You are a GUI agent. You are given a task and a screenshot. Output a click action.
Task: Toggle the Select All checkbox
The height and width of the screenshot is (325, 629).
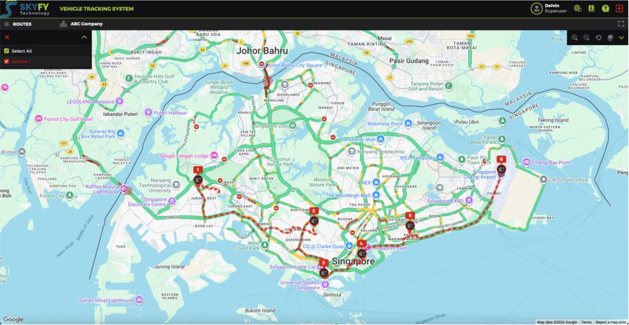pyautogui.click(x=6, y=51)
